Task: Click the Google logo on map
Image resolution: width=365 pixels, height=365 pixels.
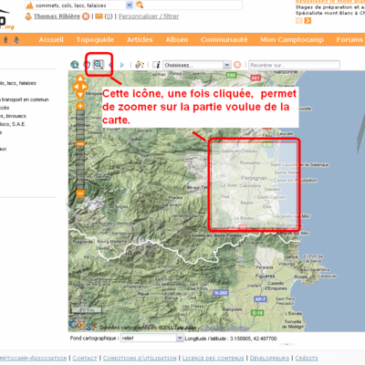Action: coord(83,325)
